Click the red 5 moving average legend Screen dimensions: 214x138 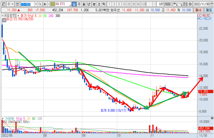pos(36,16)
